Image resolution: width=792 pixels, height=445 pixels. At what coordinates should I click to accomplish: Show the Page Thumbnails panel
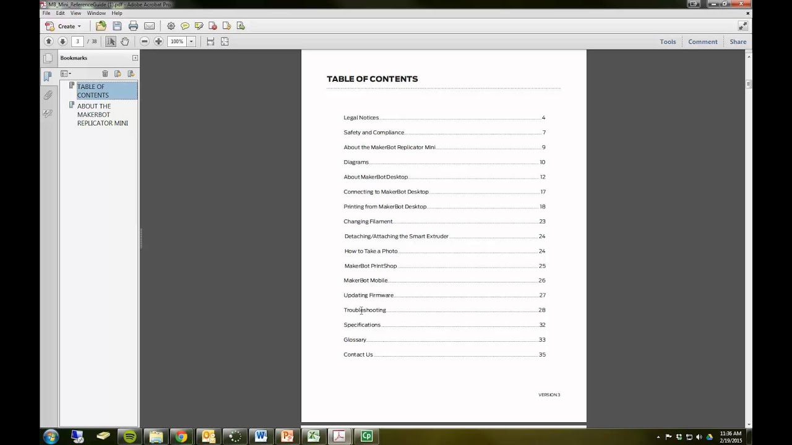[48, 58]
